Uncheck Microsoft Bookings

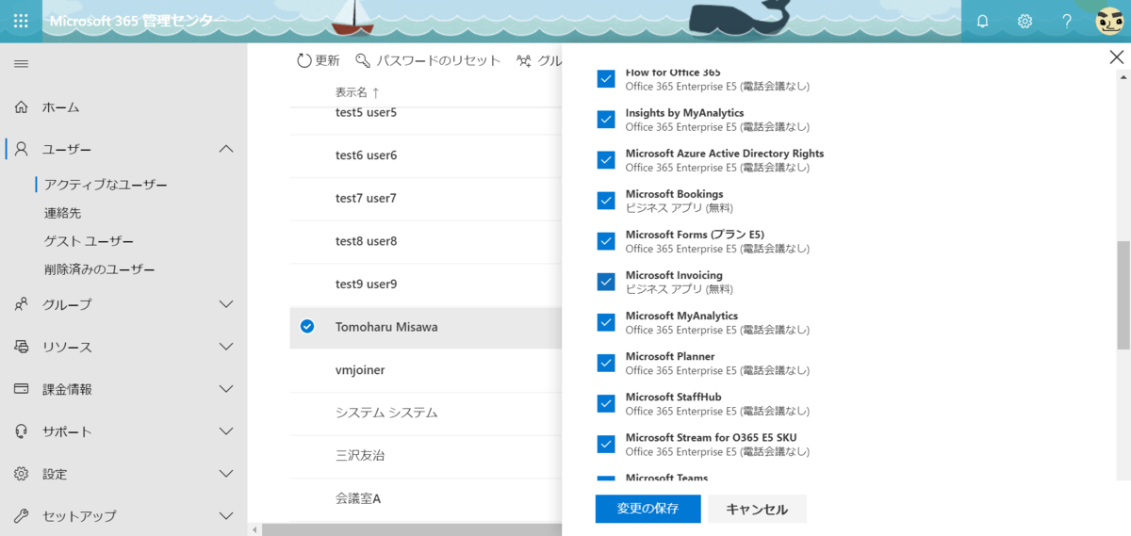(x=606, y=201)
